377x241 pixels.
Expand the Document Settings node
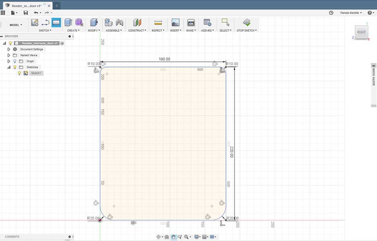click(9, 49)
